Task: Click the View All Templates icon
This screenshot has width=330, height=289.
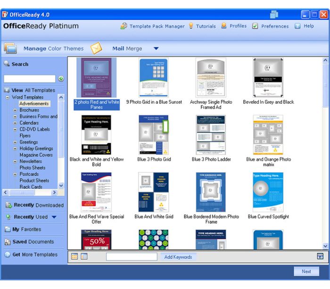Action: (x=7, y=90)
